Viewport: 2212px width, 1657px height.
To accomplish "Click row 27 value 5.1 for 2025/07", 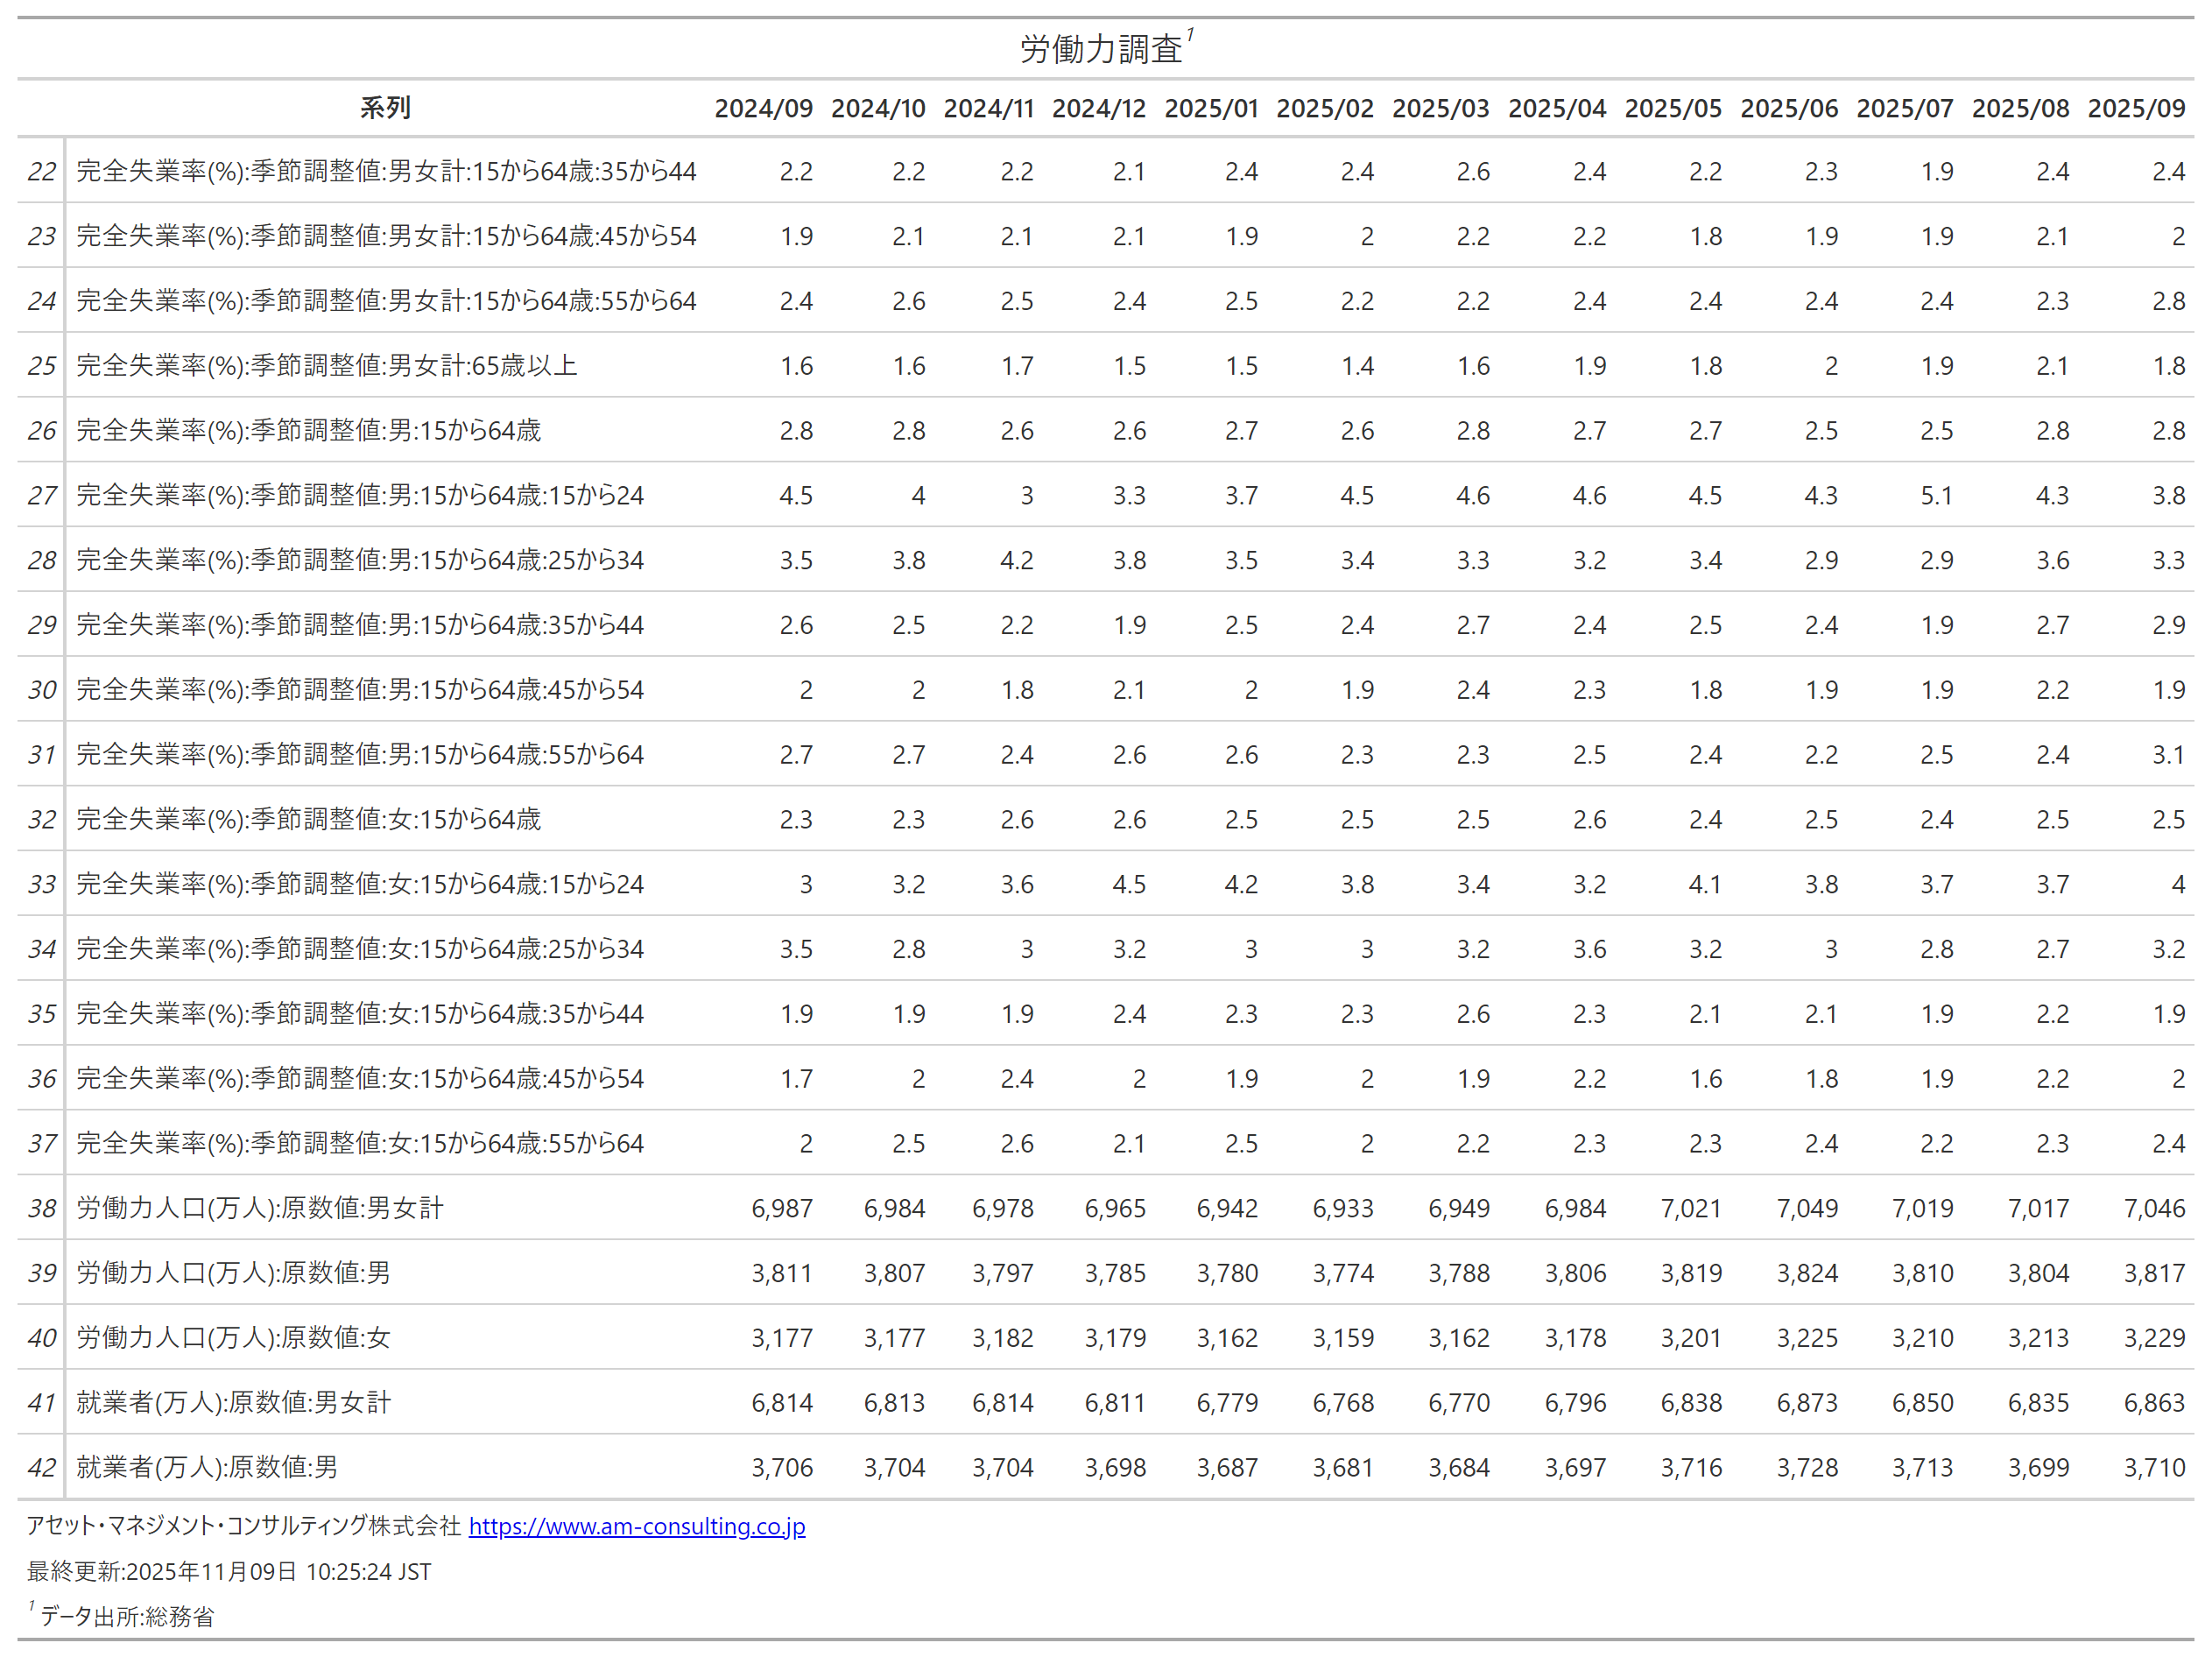I will click(x=1936, y=495).
